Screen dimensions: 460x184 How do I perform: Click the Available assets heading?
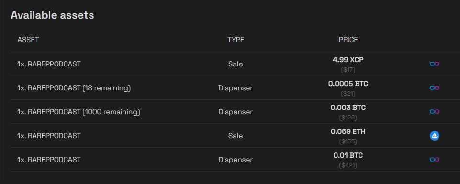pos(53,15)
